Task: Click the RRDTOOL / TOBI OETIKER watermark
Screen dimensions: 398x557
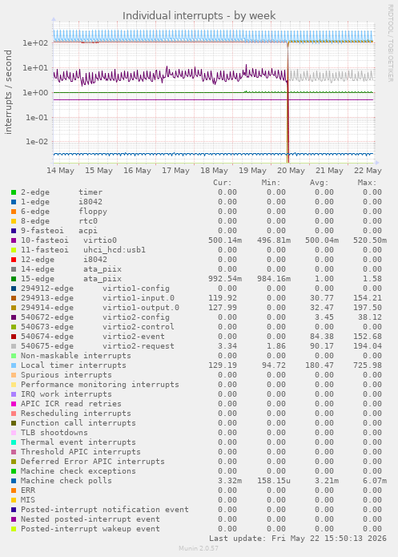Action: [x=390, y=43]
